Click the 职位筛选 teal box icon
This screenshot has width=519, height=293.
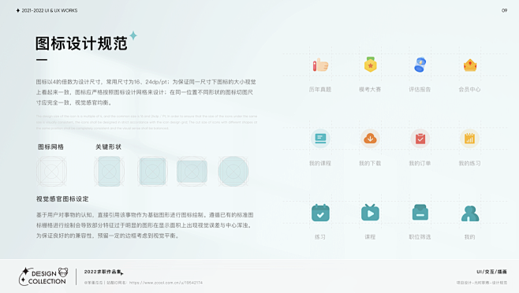point(420,213)
